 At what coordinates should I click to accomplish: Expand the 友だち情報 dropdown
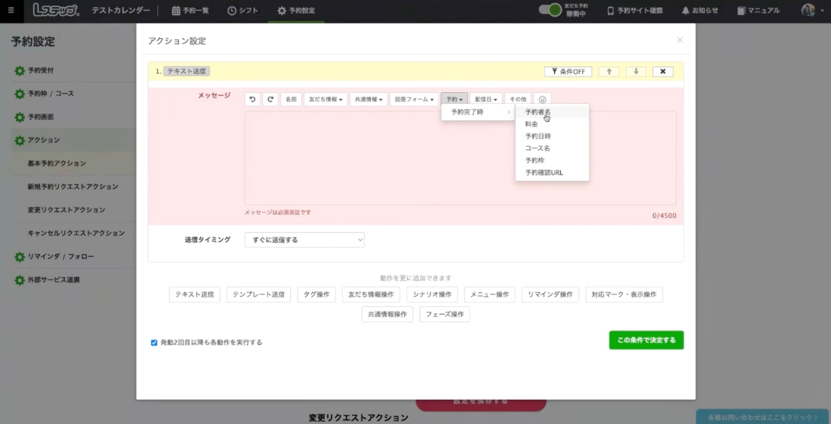(x=325, y=99)
